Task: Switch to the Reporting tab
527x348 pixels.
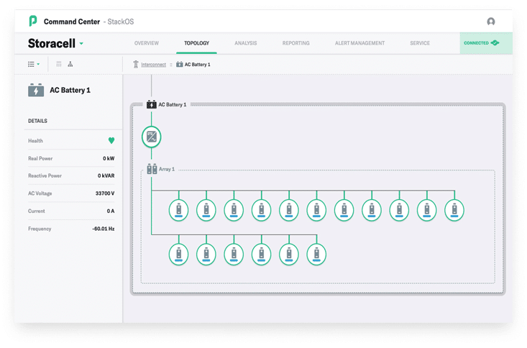Action: (295, 43)
